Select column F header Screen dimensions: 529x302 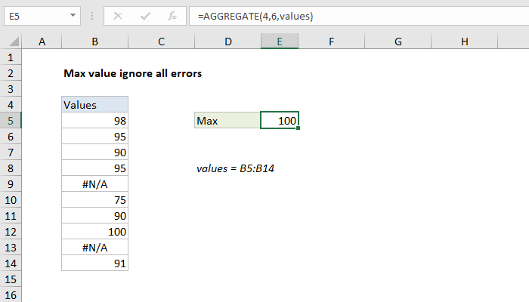click(x=331, y=42)
